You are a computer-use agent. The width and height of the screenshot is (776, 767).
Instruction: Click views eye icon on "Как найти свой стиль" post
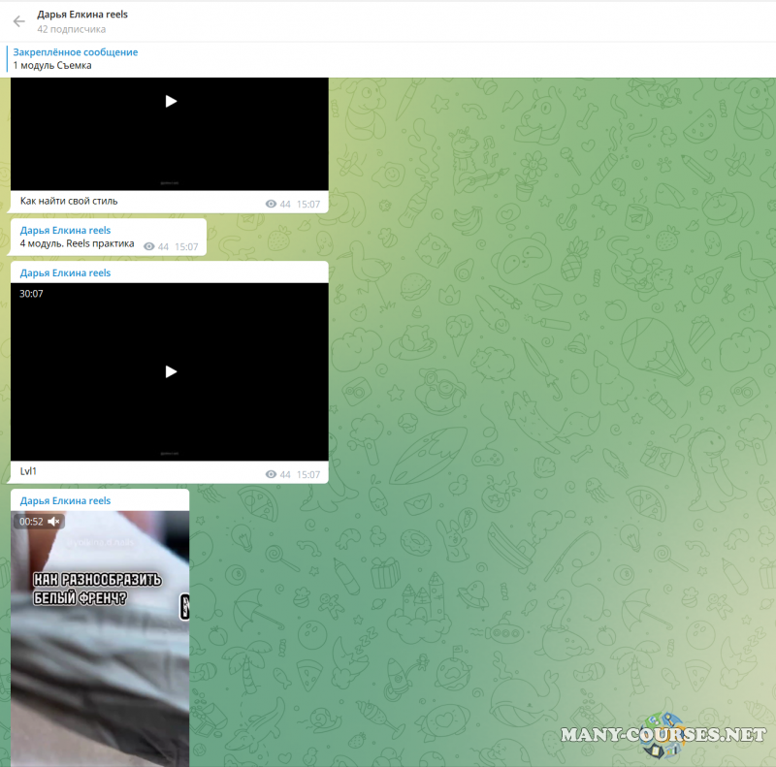[x=271, y=205]
